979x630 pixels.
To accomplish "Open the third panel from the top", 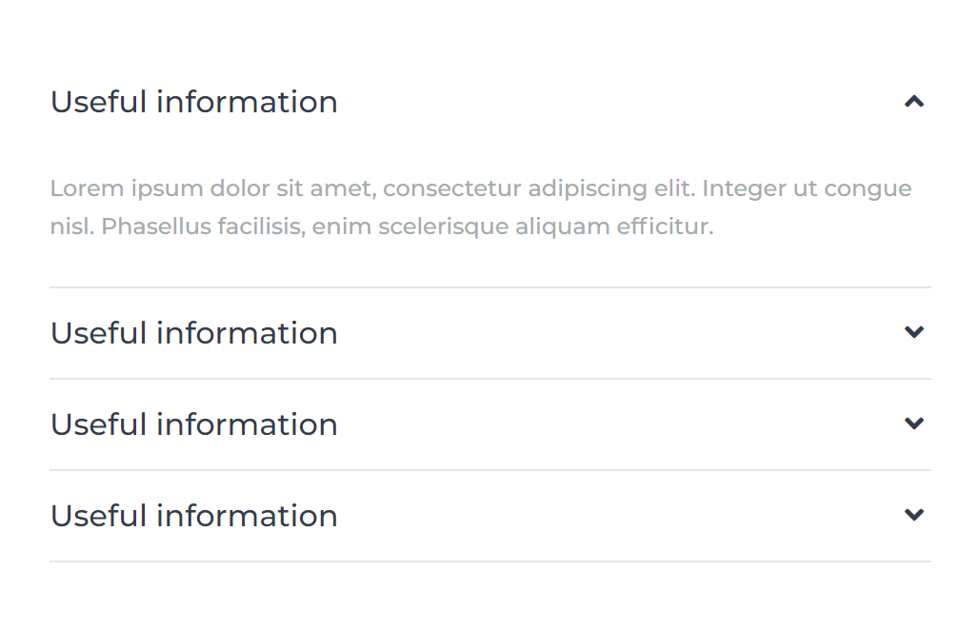I will tap(914, 423).
